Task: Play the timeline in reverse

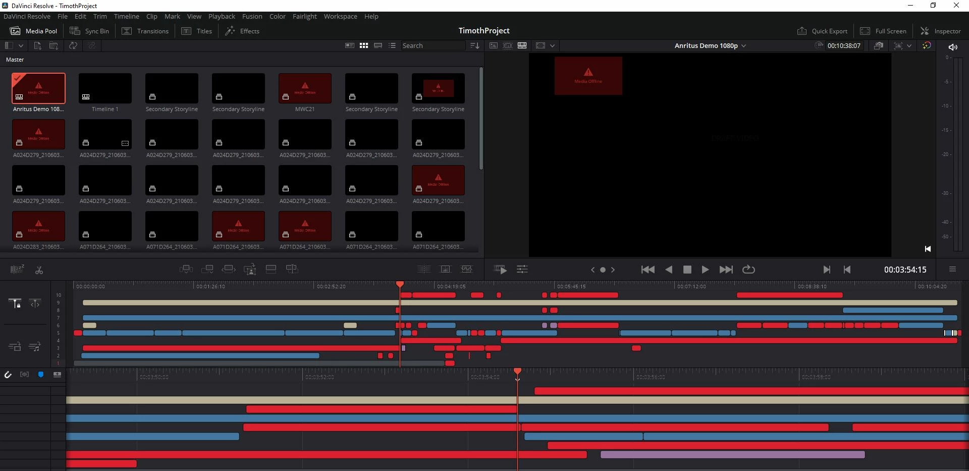Action: (x=669, y=270)
